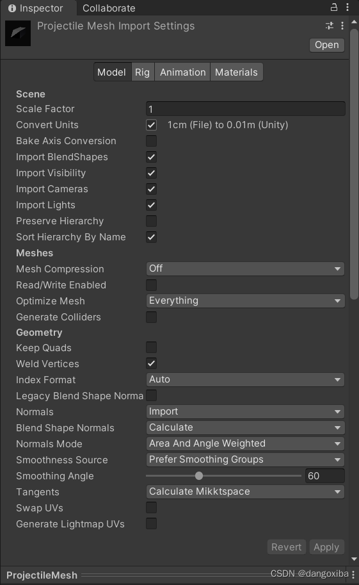Image resolution: width=359 pixels, height=585 pixels.
Task: Click the Revert button
Action: [x=287, y=547]
